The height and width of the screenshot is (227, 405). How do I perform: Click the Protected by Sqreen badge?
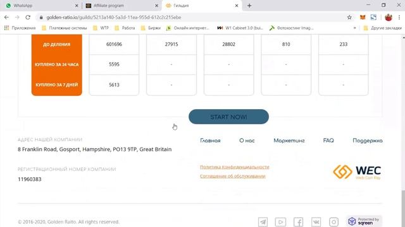(364, 221)
